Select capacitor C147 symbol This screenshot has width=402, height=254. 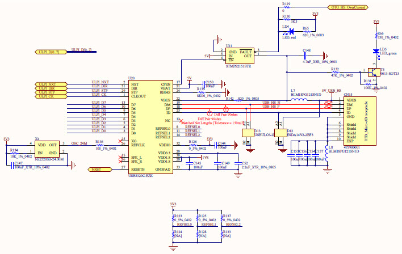(12, 166)
